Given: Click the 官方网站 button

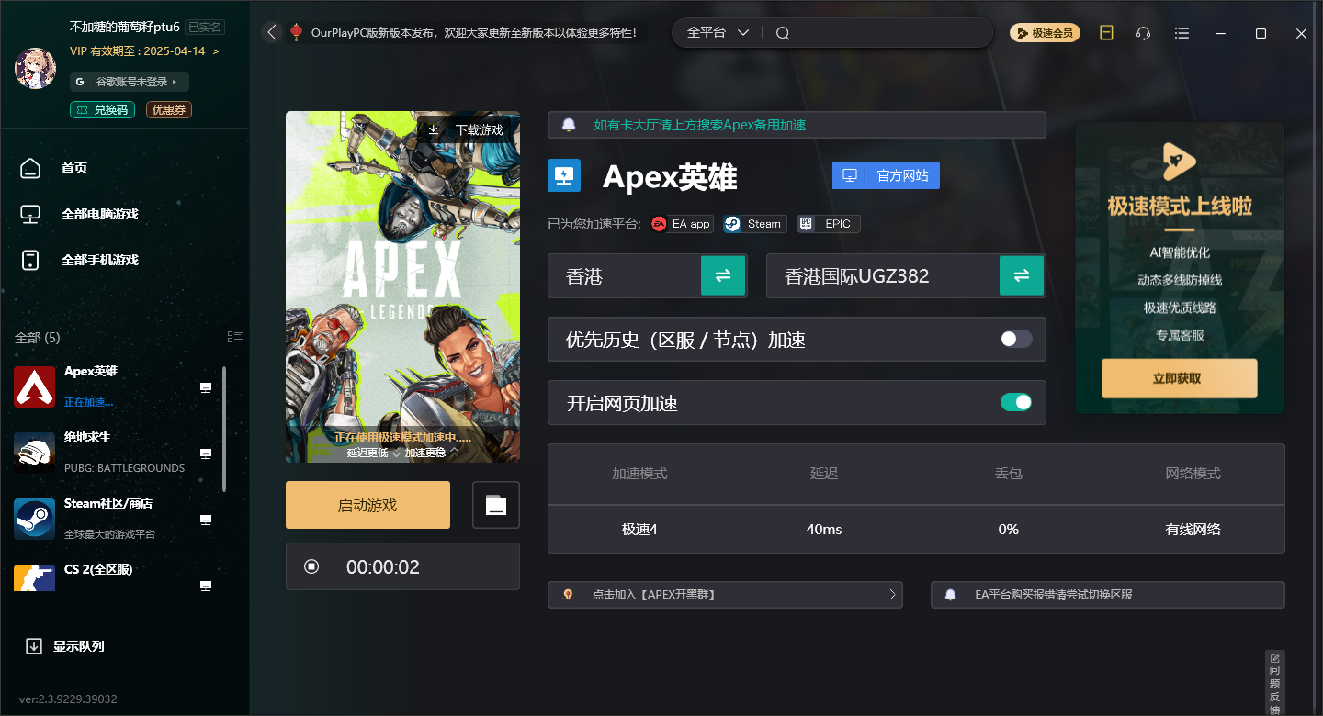Looking at the screenshot, I should [886, 175].
